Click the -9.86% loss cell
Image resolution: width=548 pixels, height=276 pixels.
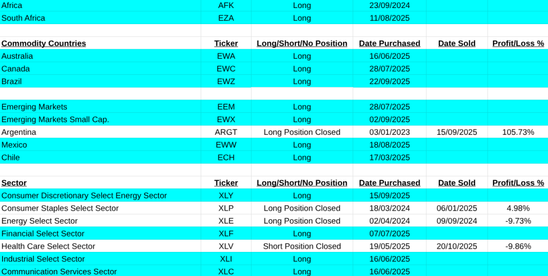517,247
